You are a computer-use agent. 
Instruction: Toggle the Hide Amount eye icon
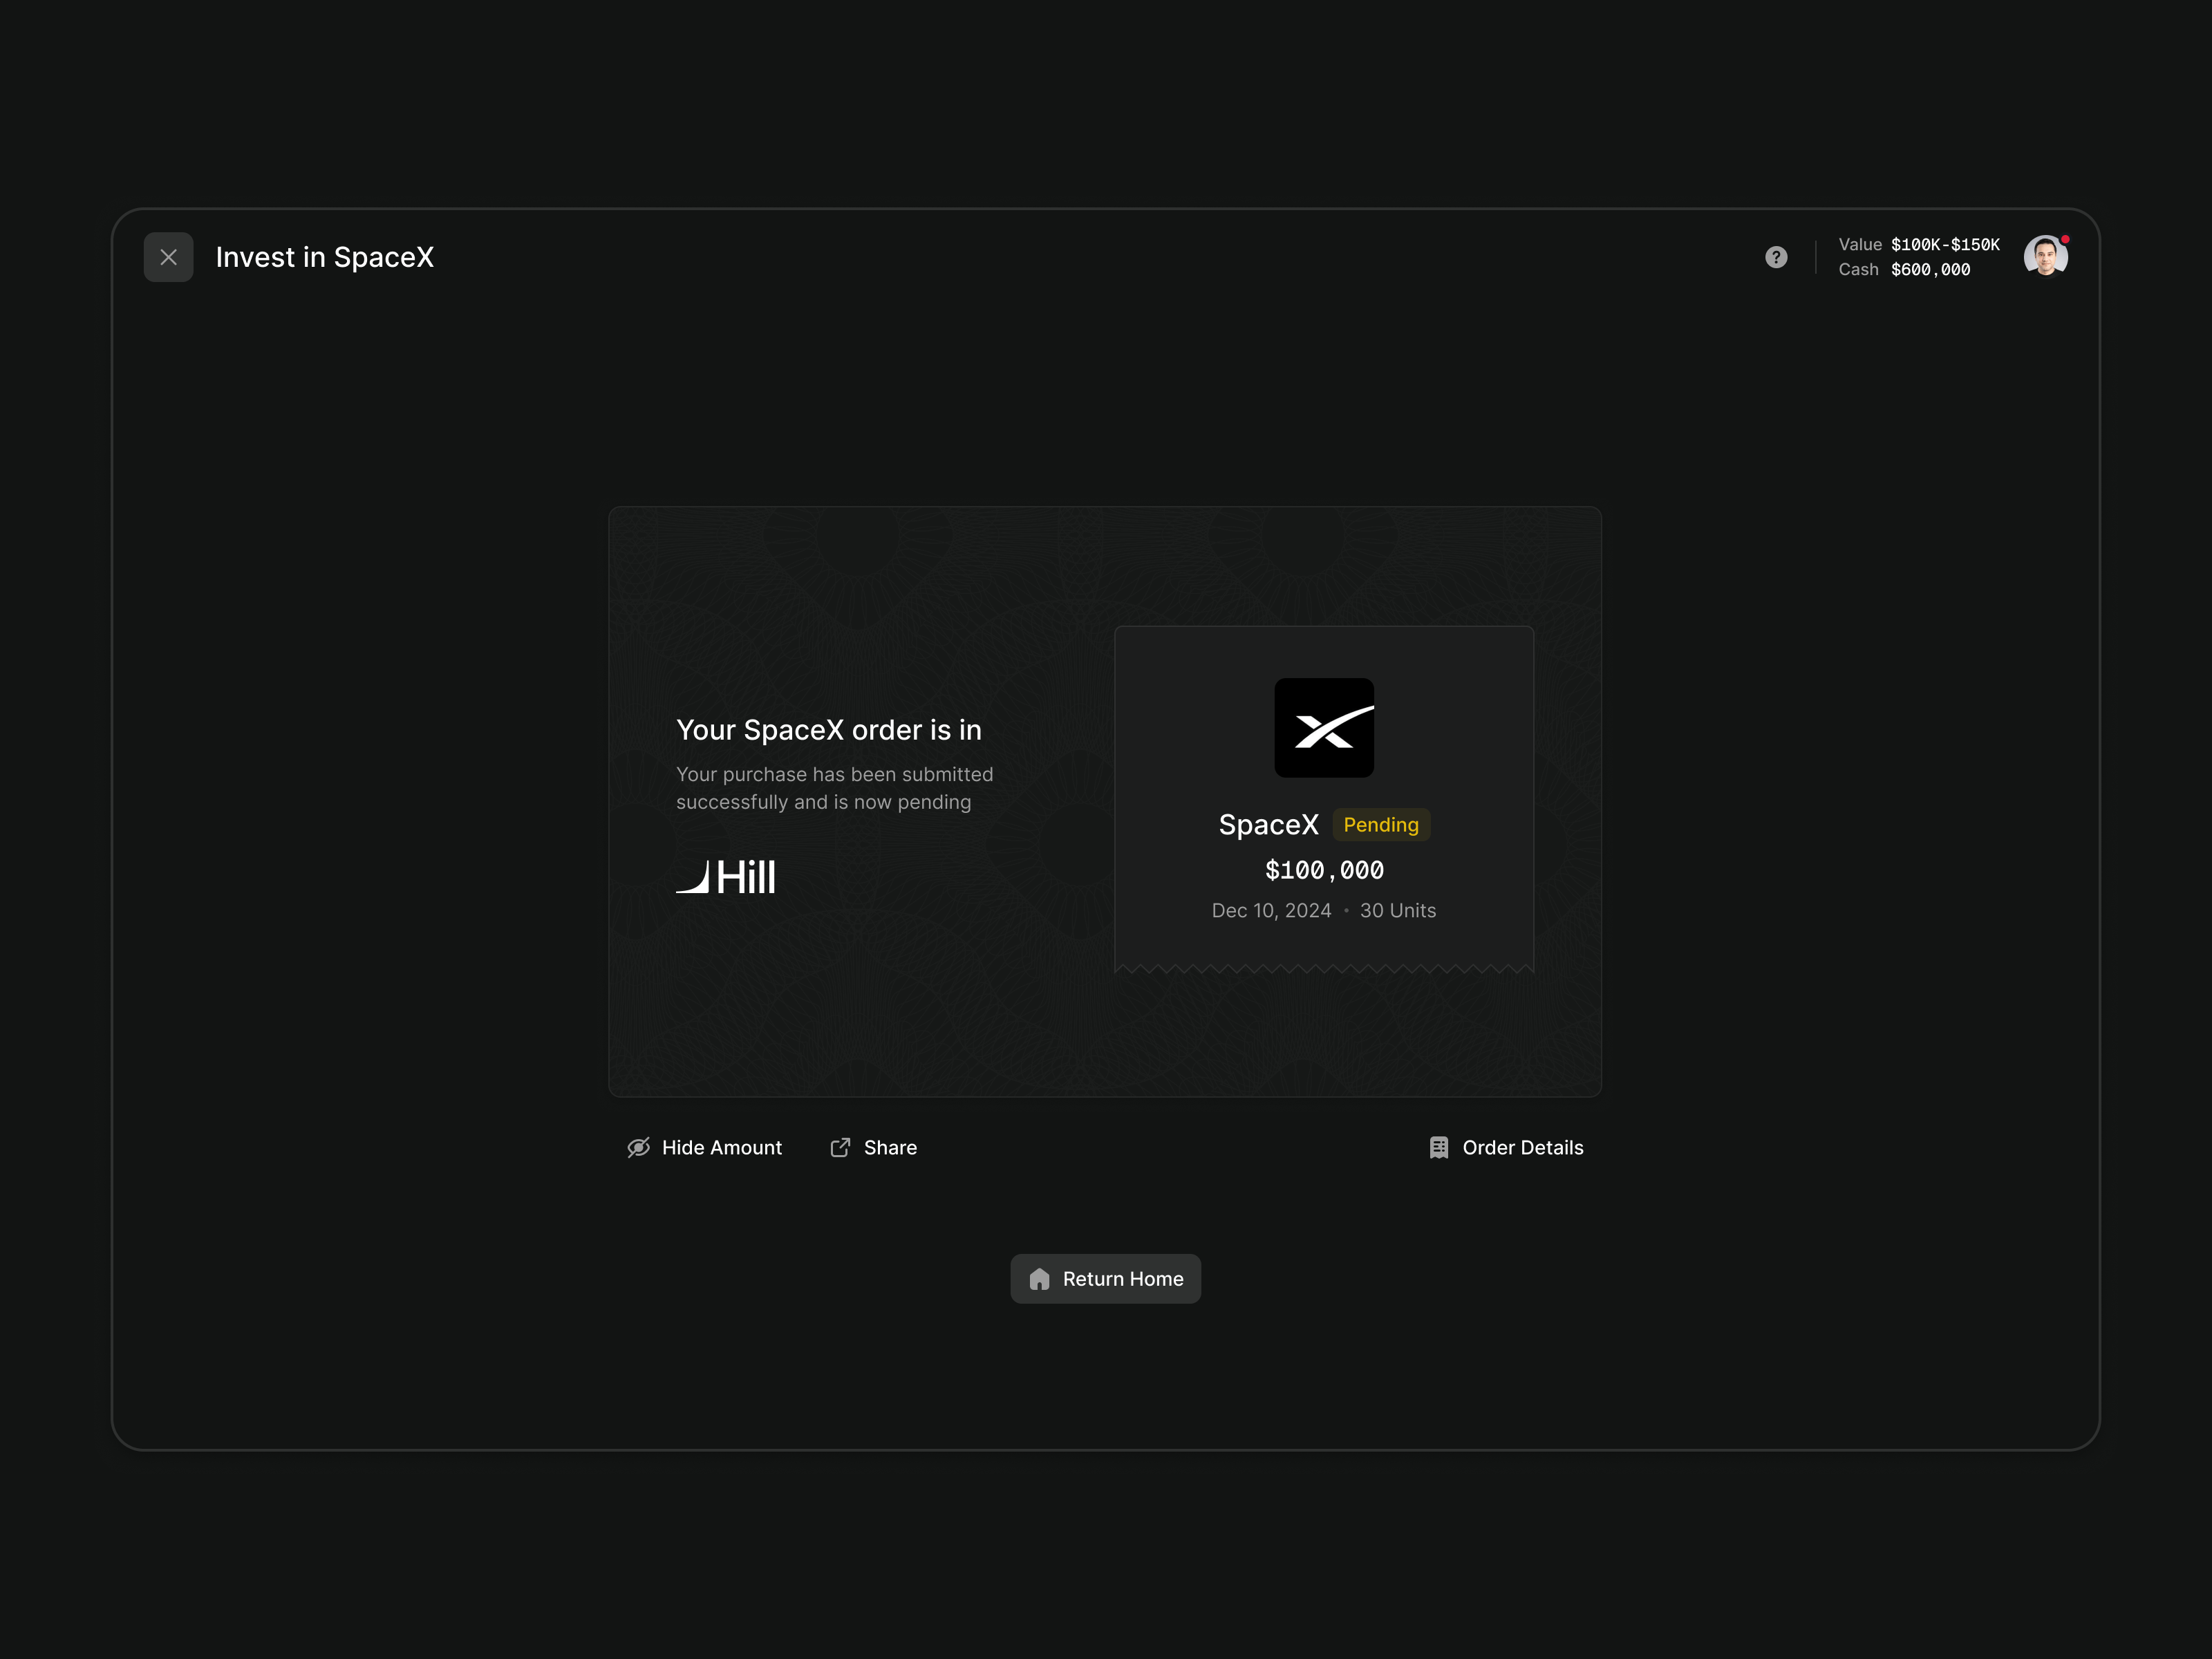pos(638,1148)
